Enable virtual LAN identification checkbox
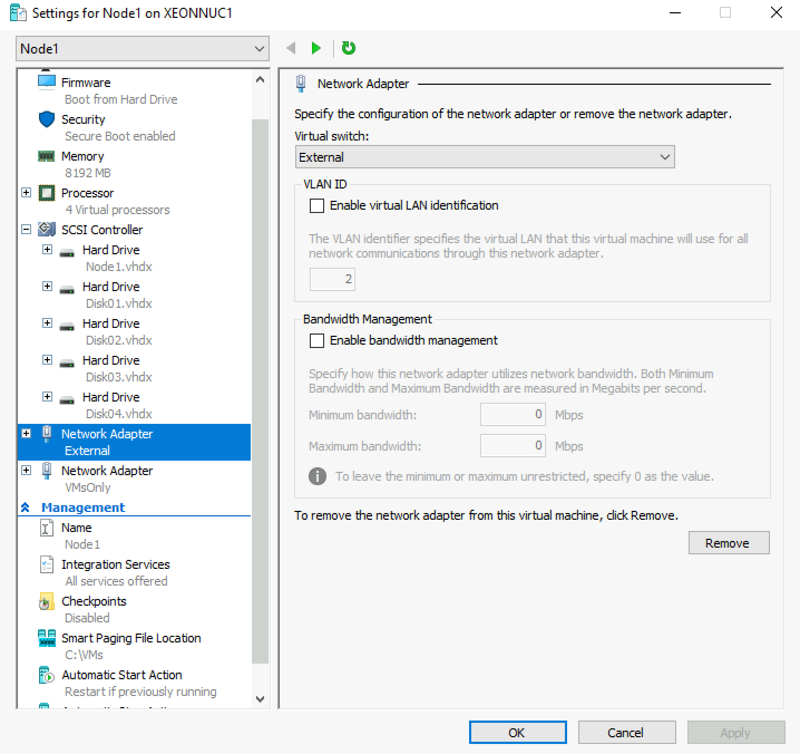 point(317,206)
